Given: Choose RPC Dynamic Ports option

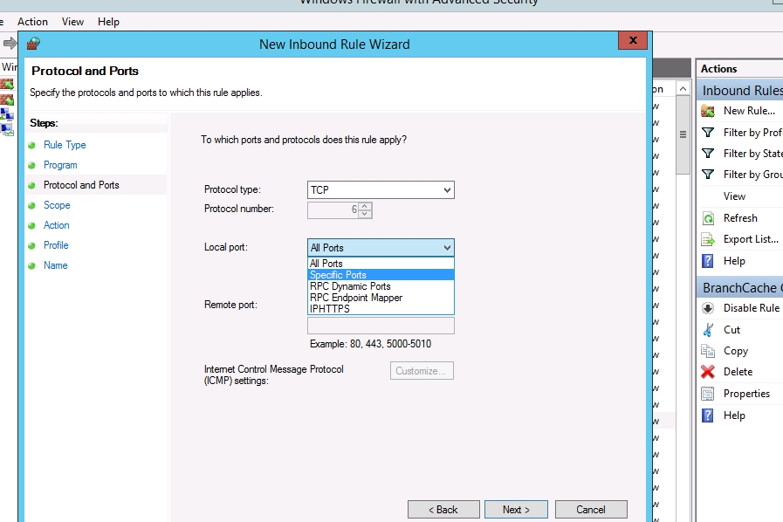Looking at the screenshot, I should [x=381, y=286].
